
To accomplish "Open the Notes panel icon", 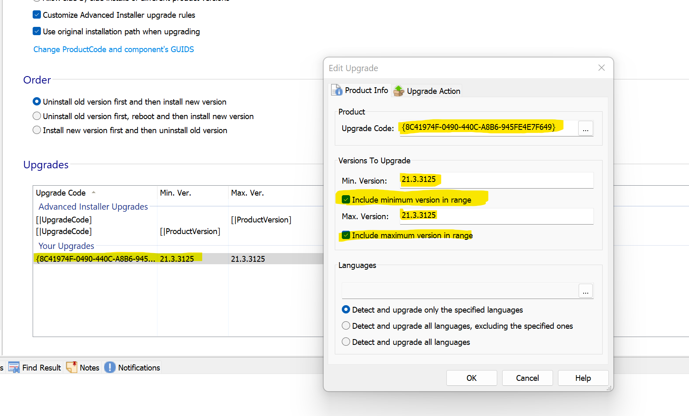I will 72,367.
